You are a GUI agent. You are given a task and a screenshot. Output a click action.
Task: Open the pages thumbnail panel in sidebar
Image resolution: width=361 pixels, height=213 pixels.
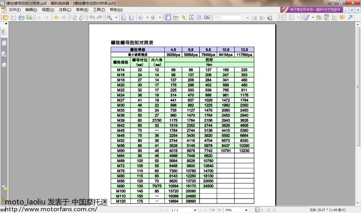click(x=4, y=43)
